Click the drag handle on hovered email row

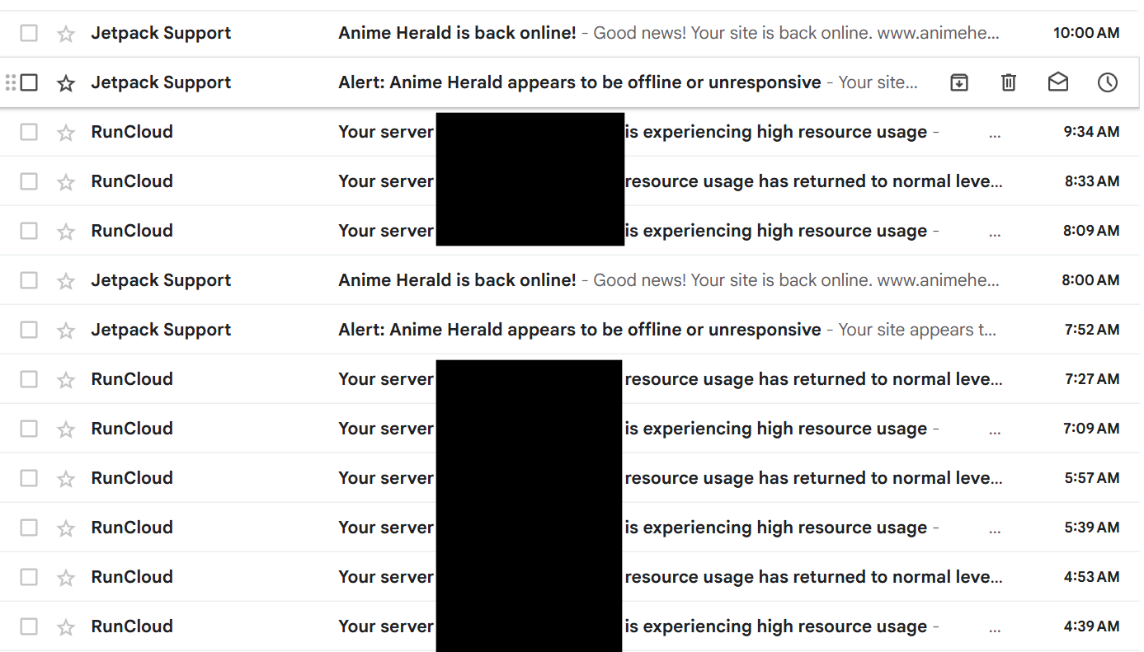[10, 82]
